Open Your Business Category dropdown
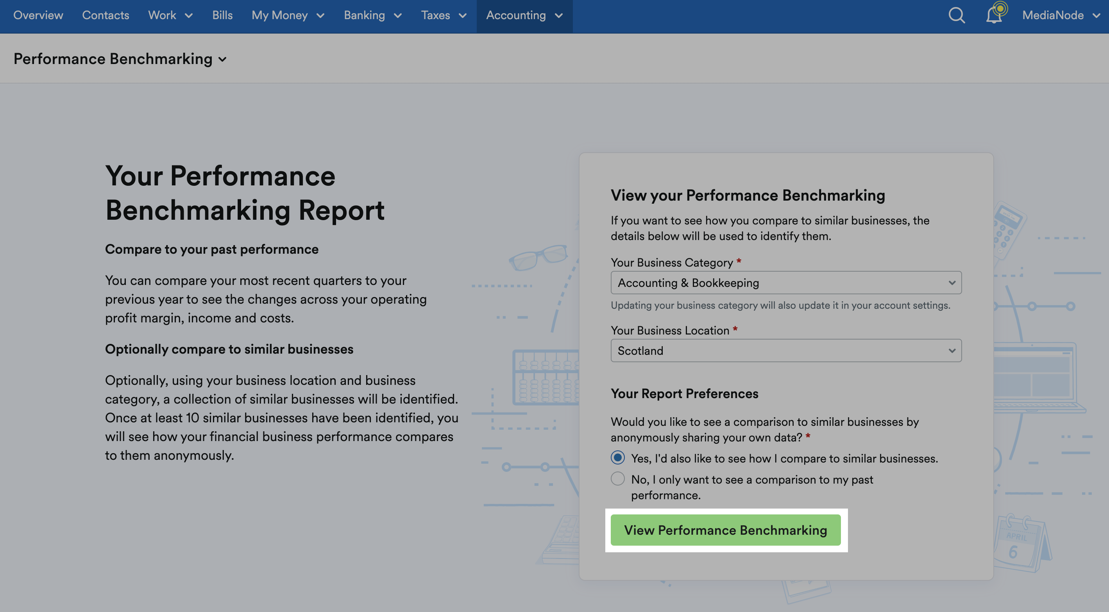 point(786,283)
